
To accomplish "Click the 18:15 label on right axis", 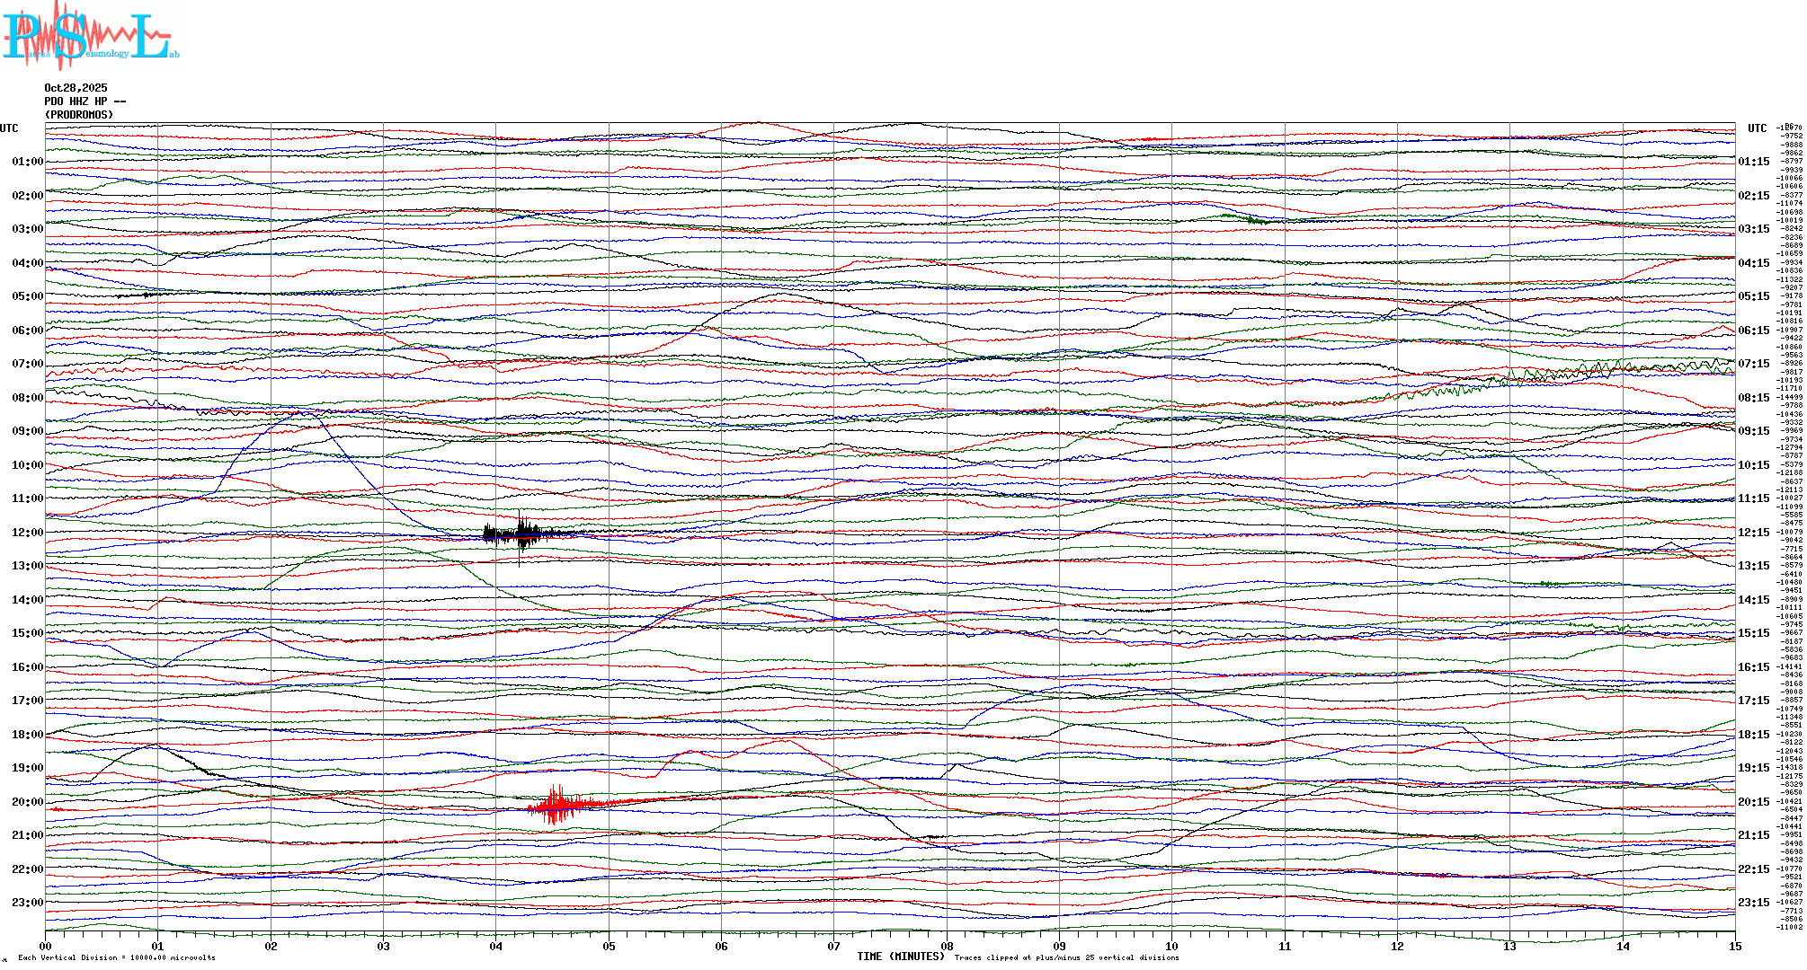I will 1753,735.
